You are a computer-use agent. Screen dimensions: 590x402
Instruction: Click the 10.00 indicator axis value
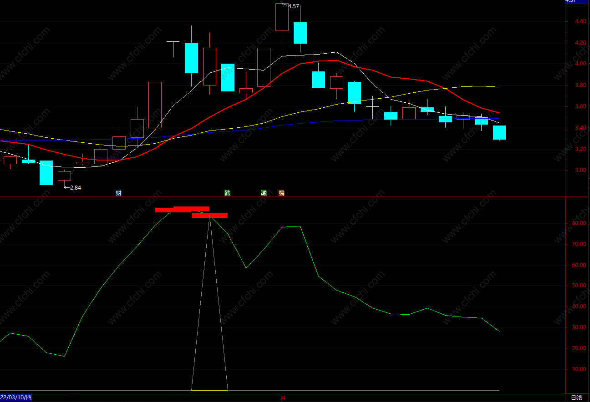(x=579, y=369)
